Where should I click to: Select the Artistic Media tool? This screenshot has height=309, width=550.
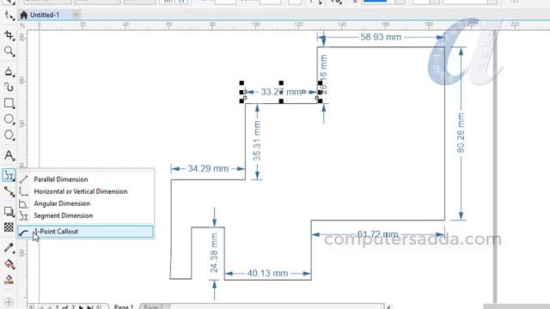[x=9, y=87]
